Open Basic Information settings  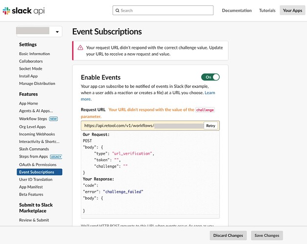click(x=34, y=54)
